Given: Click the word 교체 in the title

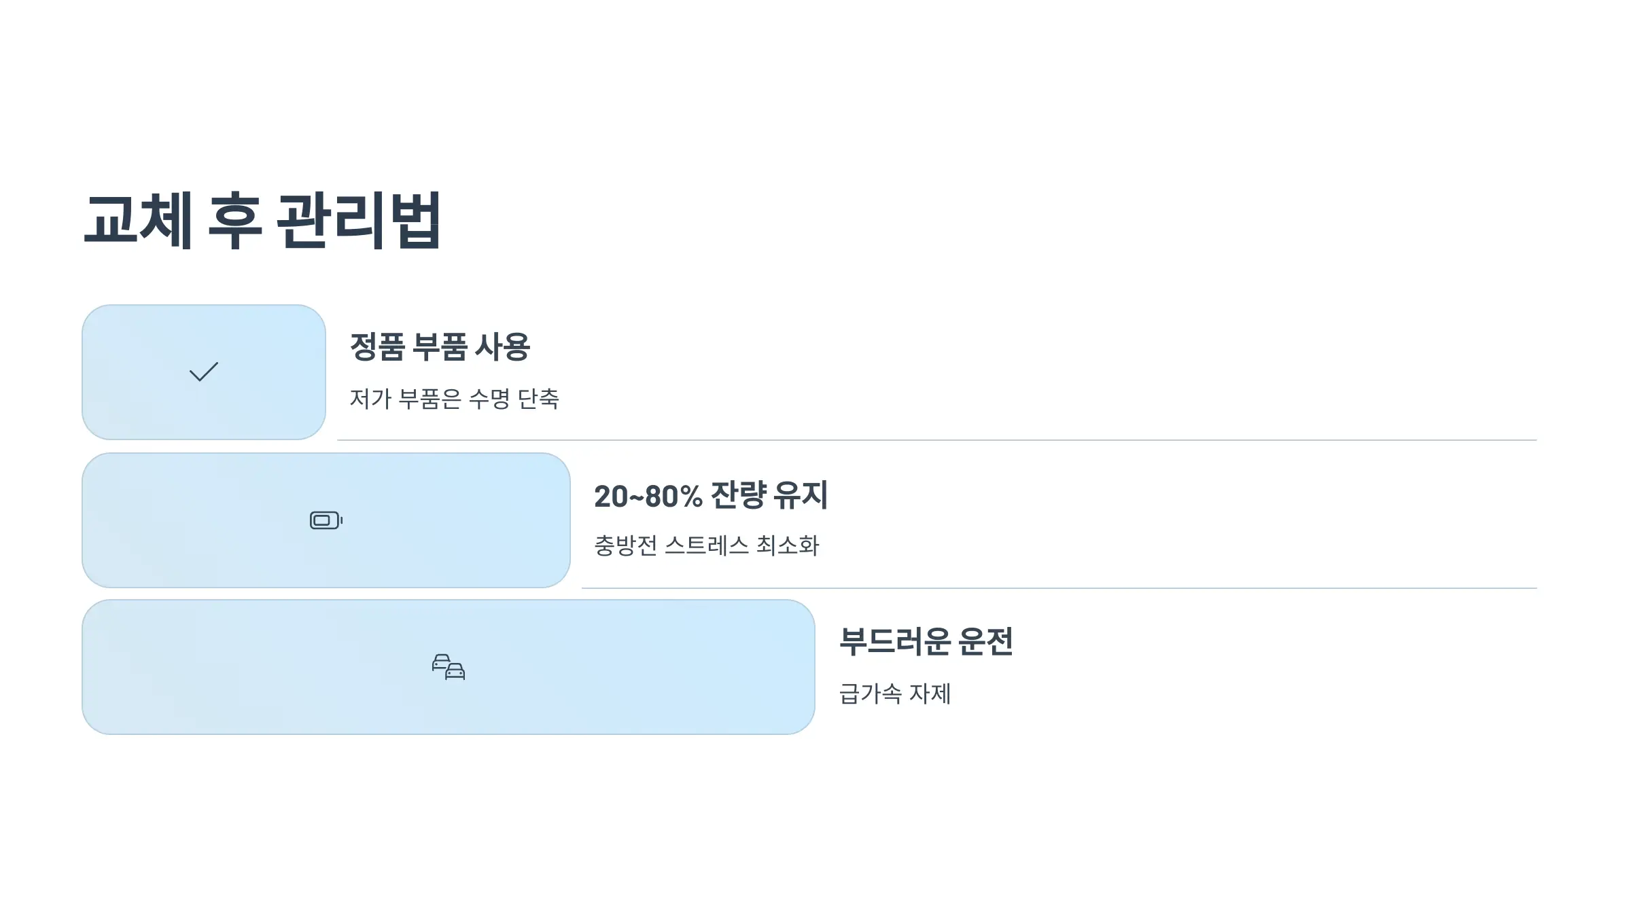Looking at the screenshot, I should coord(139,221).
